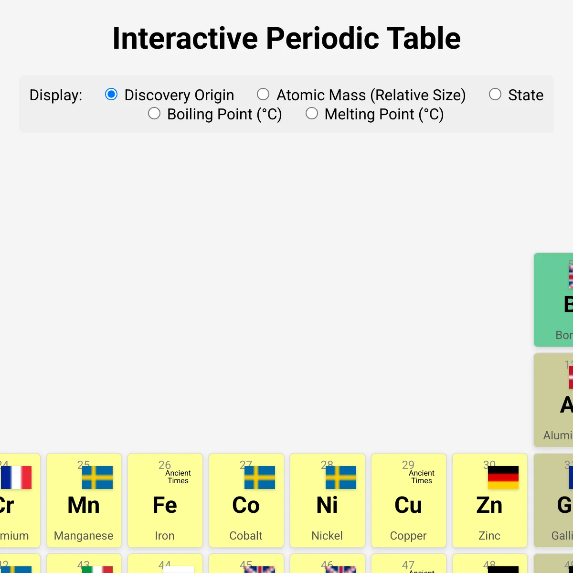Image resolution: width=573 pixels, height=573 pixels.
Task: Click the Zn element symbol
Action: pyautogui.click(x=489, y=505)
